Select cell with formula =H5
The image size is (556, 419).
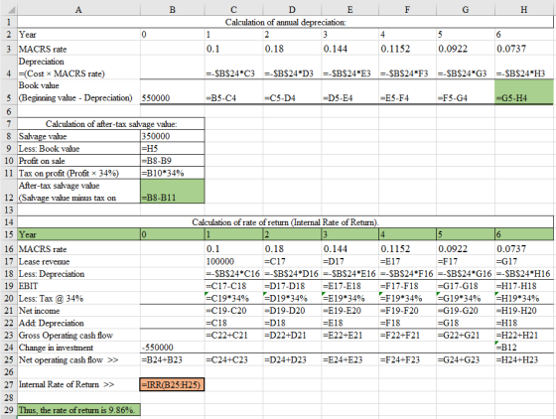coord(173,149)
